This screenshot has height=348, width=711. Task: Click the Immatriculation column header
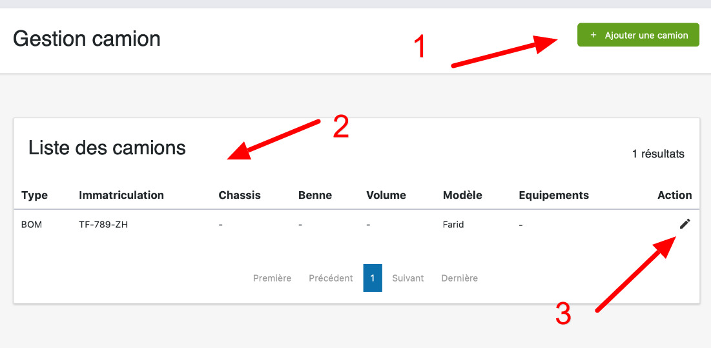[x=121, y=195]
